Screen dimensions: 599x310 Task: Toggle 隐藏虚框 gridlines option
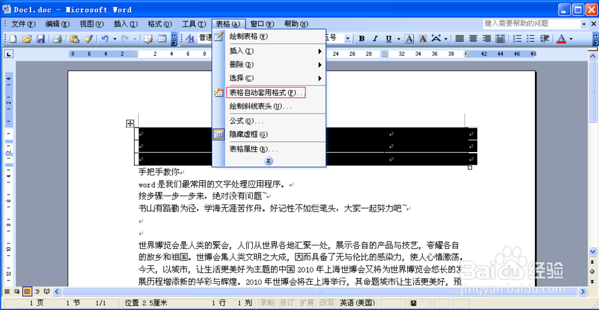pyautogui.click(x=269, y=135)
